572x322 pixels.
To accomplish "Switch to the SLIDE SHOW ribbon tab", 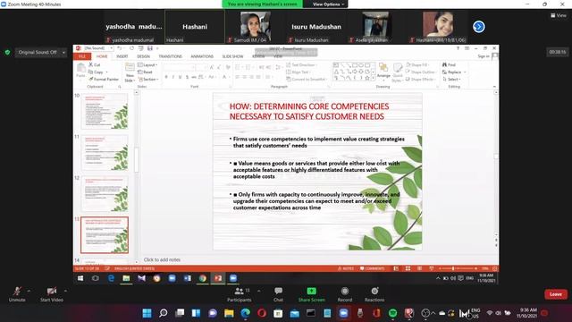I will pyautogui.click(x=232, y=56).
